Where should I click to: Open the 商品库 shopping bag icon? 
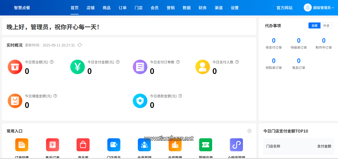click(83, 145)
